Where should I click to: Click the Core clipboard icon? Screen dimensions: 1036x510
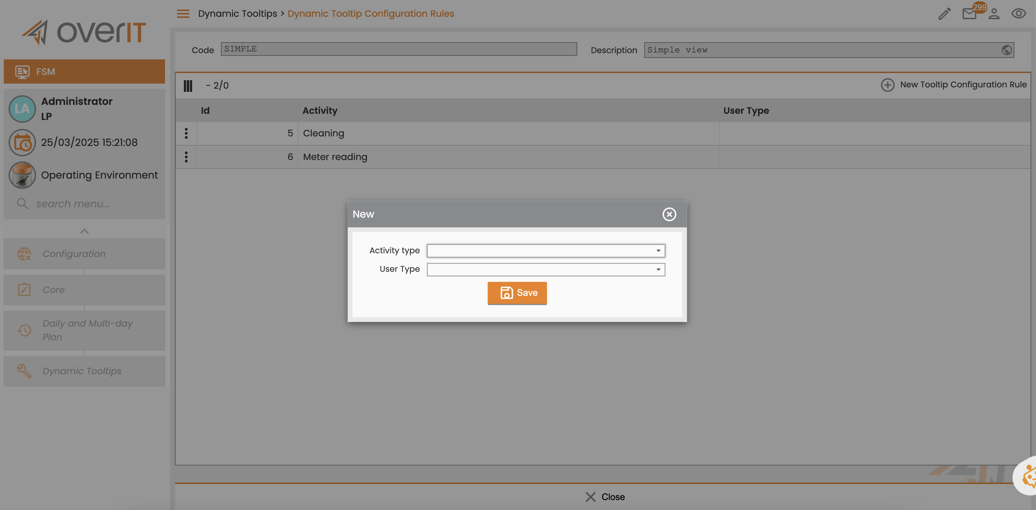click(24, 290)
